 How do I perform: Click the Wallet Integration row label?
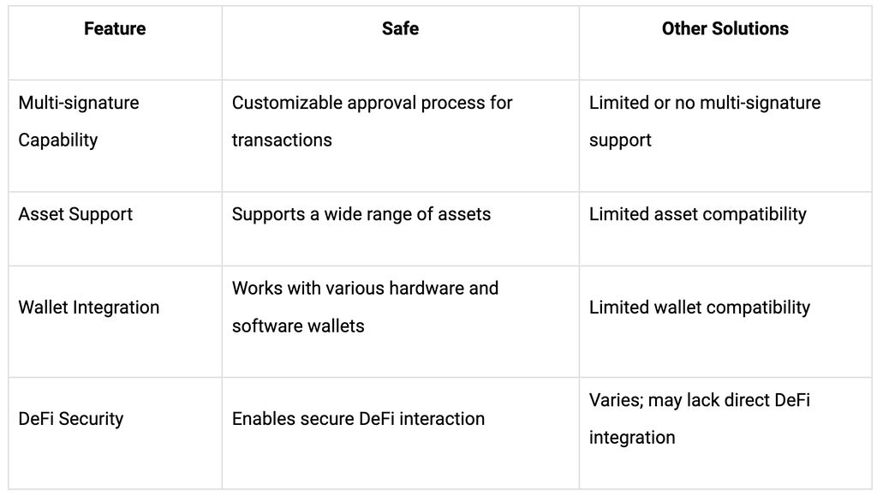[x=89, y=307]
